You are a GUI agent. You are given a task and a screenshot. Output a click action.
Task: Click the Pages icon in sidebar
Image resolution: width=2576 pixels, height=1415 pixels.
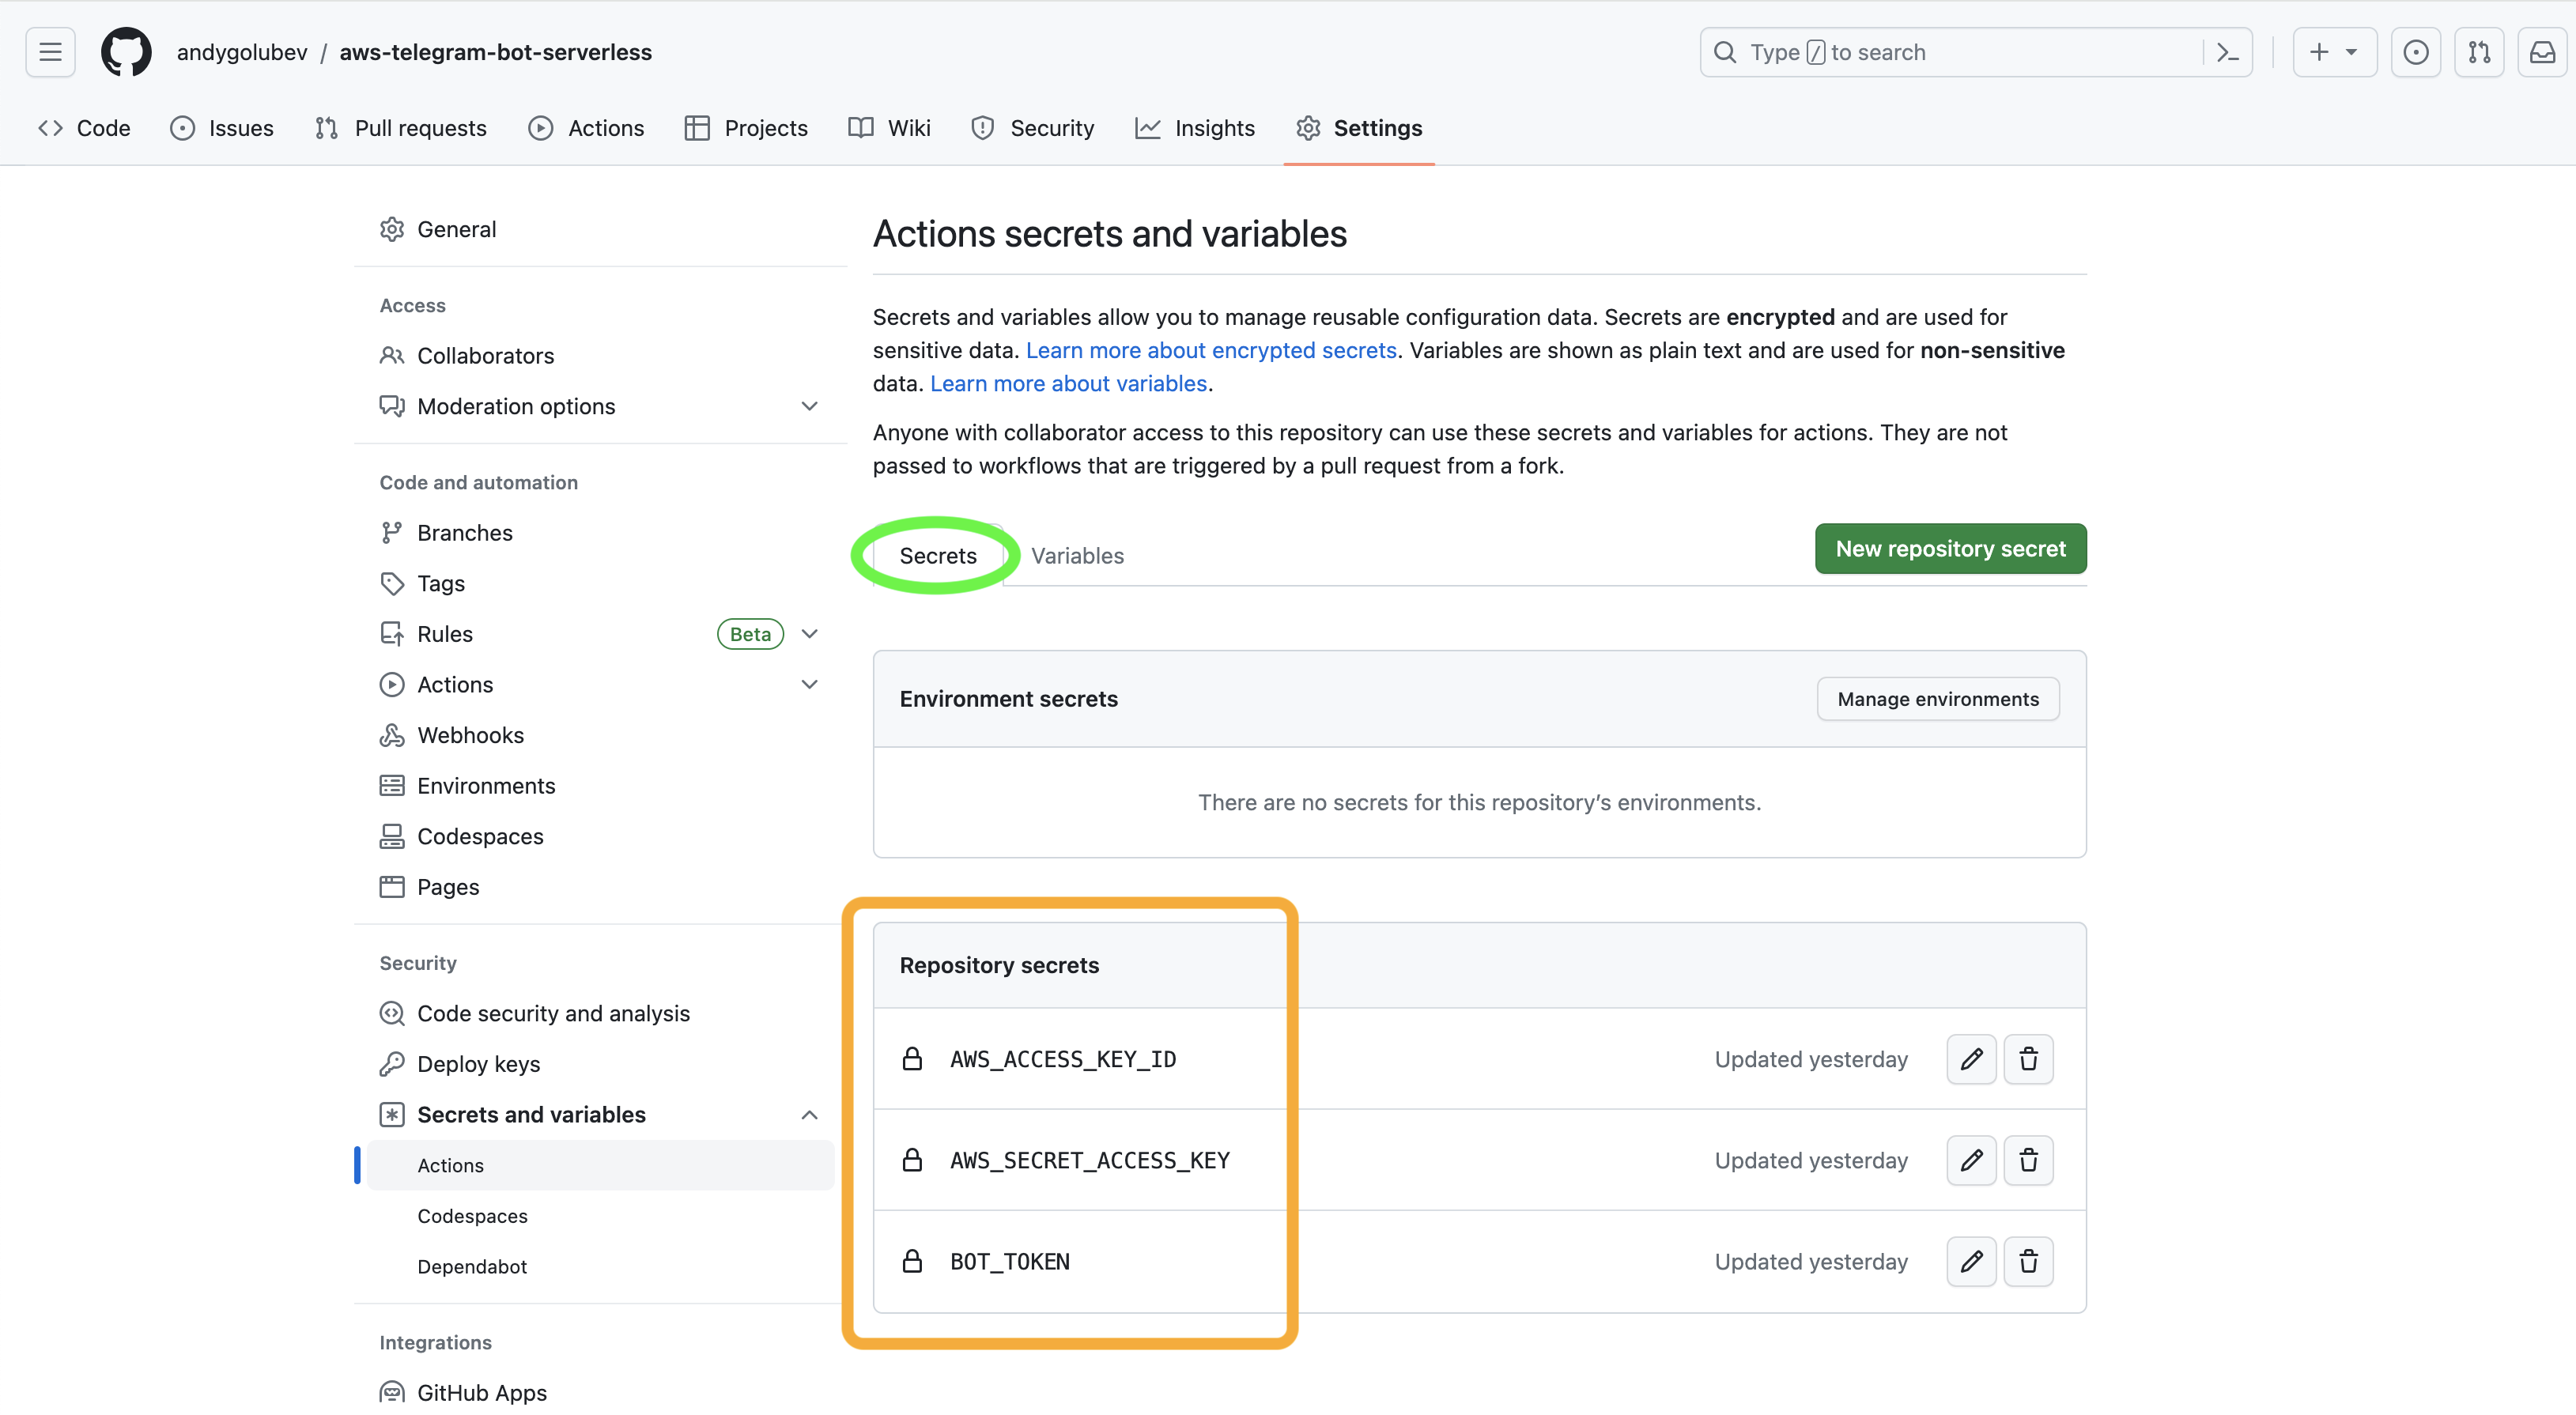tap(392, 886)
